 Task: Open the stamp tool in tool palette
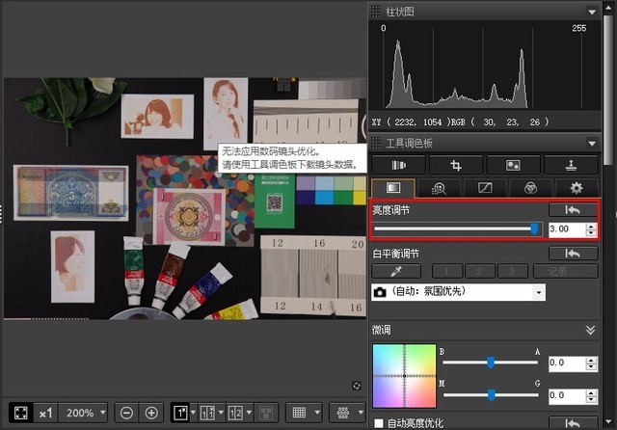[x=571, y=165]
